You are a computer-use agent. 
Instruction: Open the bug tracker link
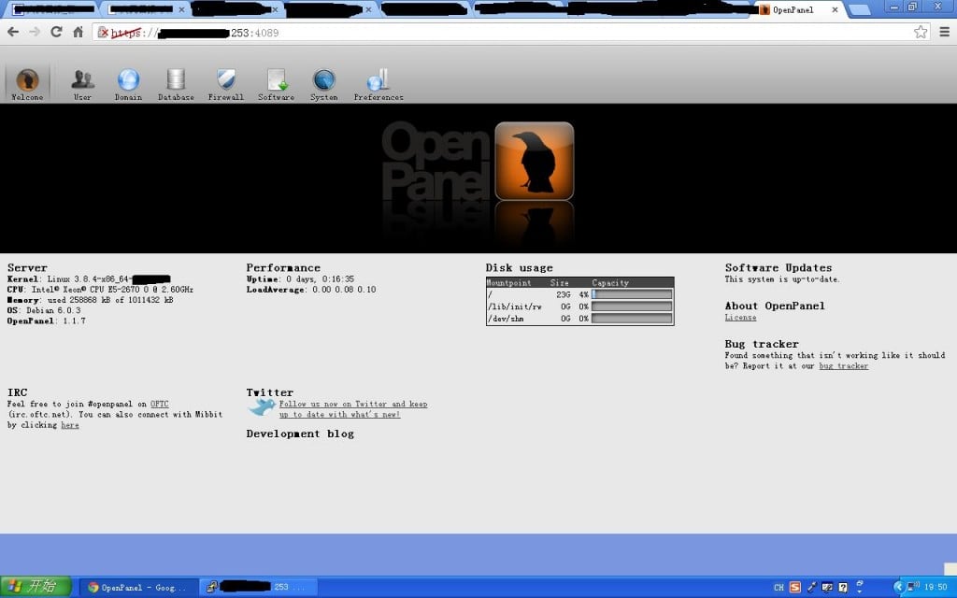click(843, 366)
